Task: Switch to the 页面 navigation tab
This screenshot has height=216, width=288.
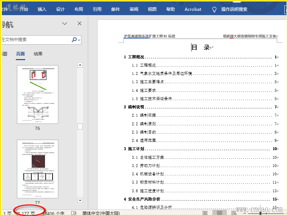Action: click(21, 54)
